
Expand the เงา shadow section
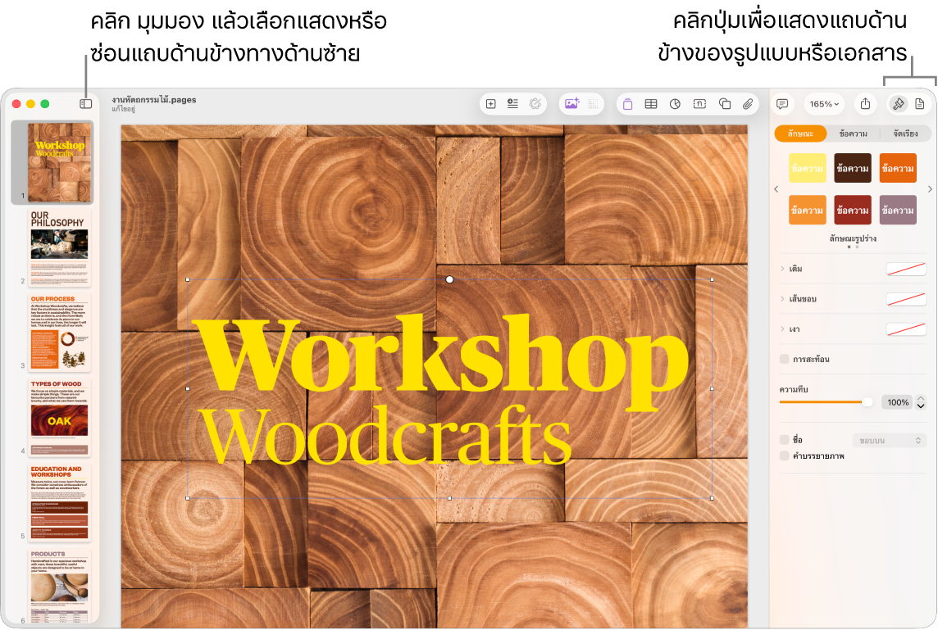pyautogui.click(x=782, y=329)
